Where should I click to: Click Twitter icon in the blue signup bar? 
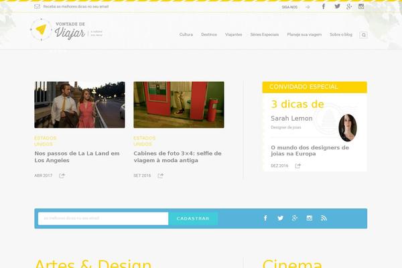click(280, 218)
